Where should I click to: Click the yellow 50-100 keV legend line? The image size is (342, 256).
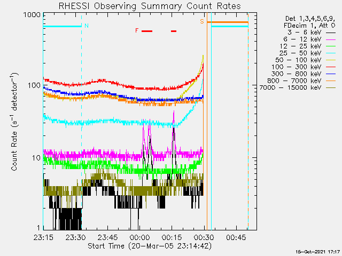click(x=331, y=60)
